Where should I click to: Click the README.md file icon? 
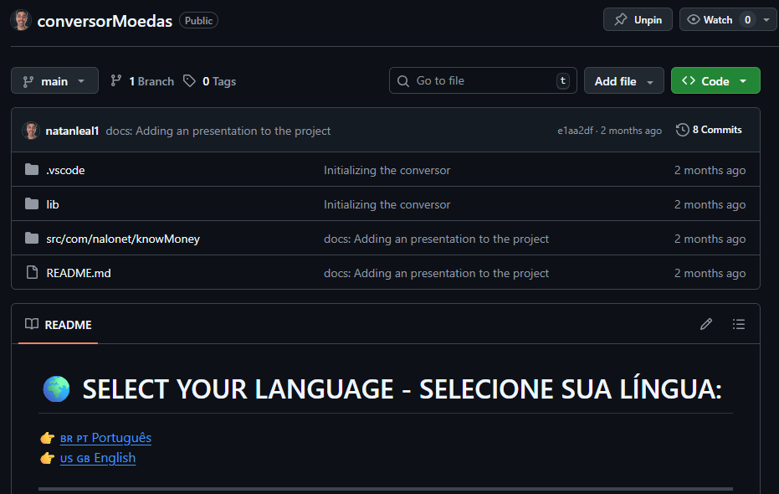point(32,273)
